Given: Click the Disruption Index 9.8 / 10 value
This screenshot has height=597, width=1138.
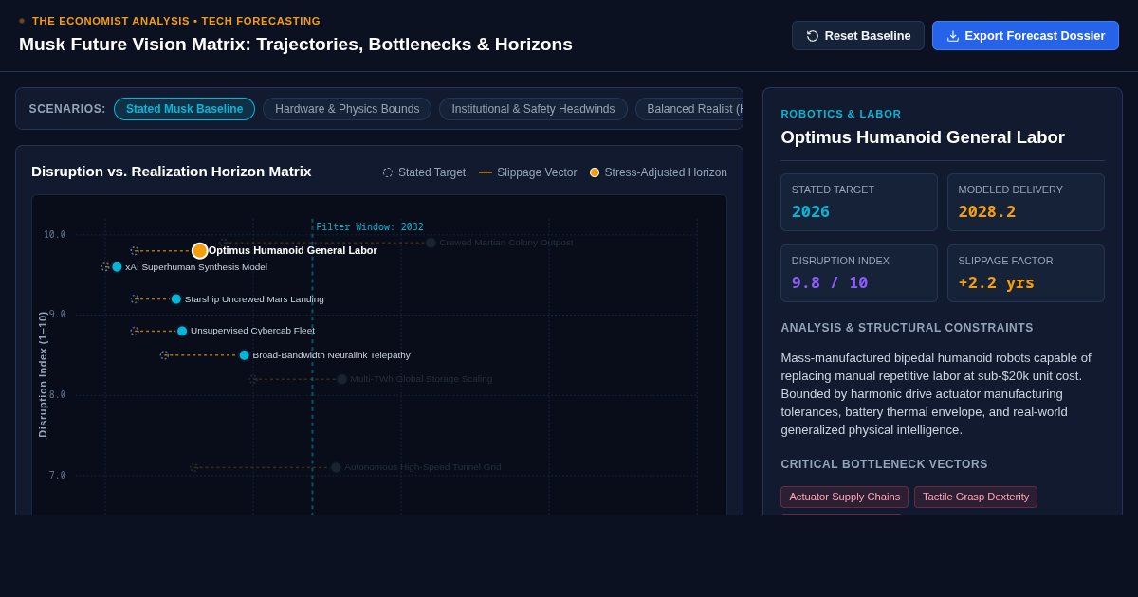Looking at the screenshot, I should click(x=830, y=282).
